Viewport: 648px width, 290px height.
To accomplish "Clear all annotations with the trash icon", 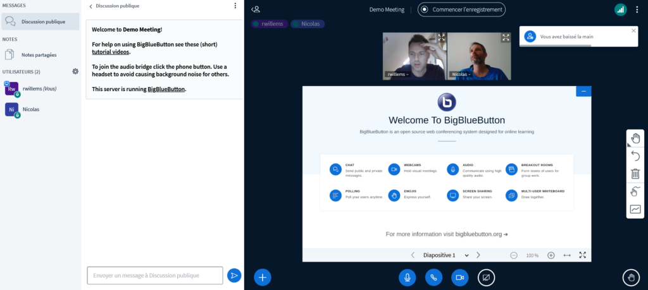I will (x=635, y=174).
